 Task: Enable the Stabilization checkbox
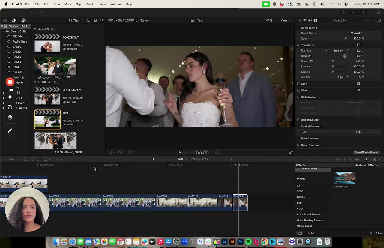(299, 97)
